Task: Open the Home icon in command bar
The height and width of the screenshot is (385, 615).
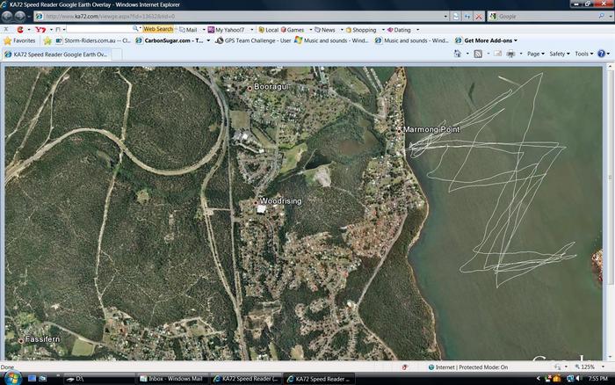Action: coord(458,54)
